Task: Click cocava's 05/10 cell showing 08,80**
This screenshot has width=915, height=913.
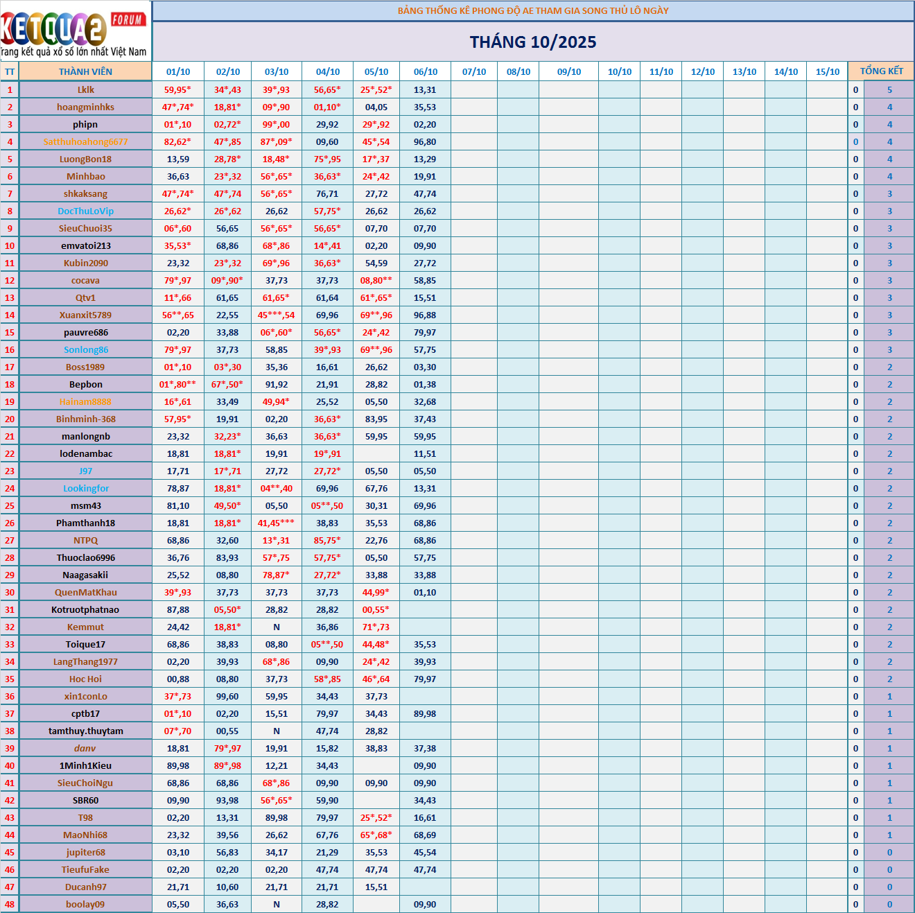Action: [376, 281]
